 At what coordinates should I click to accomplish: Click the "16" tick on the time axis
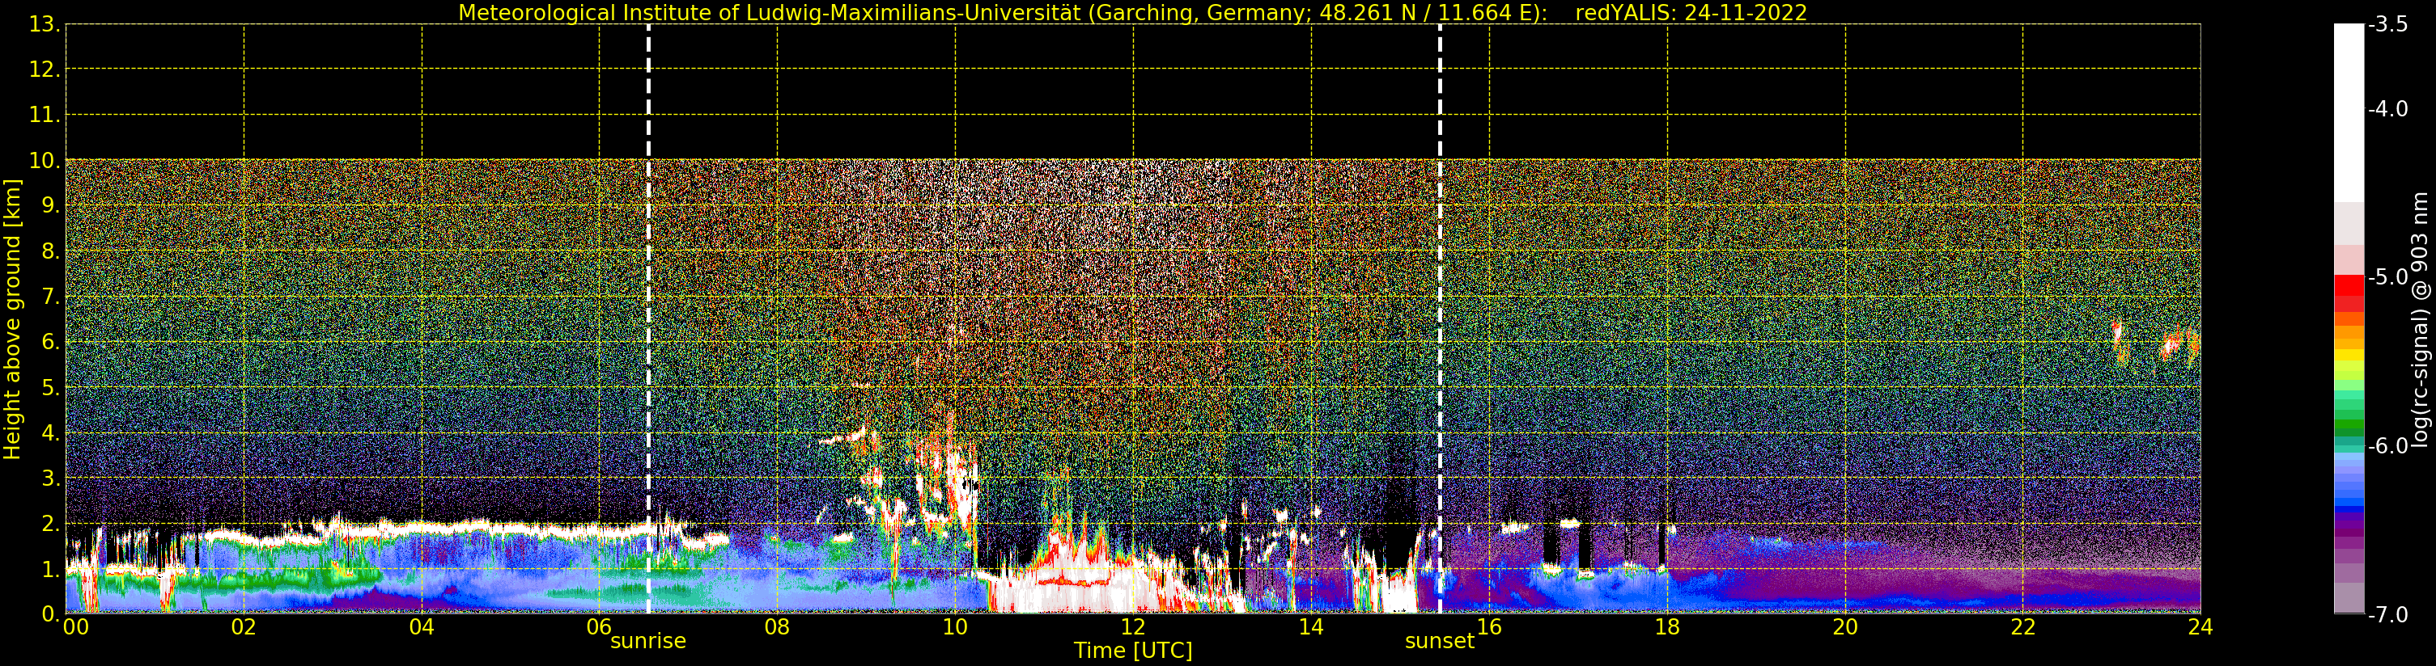click(x=1489, y=627)
